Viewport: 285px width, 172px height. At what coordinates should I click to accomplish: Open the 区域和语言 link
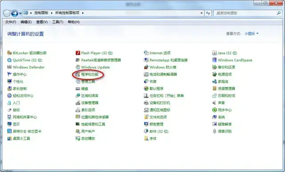click(90, 96)
